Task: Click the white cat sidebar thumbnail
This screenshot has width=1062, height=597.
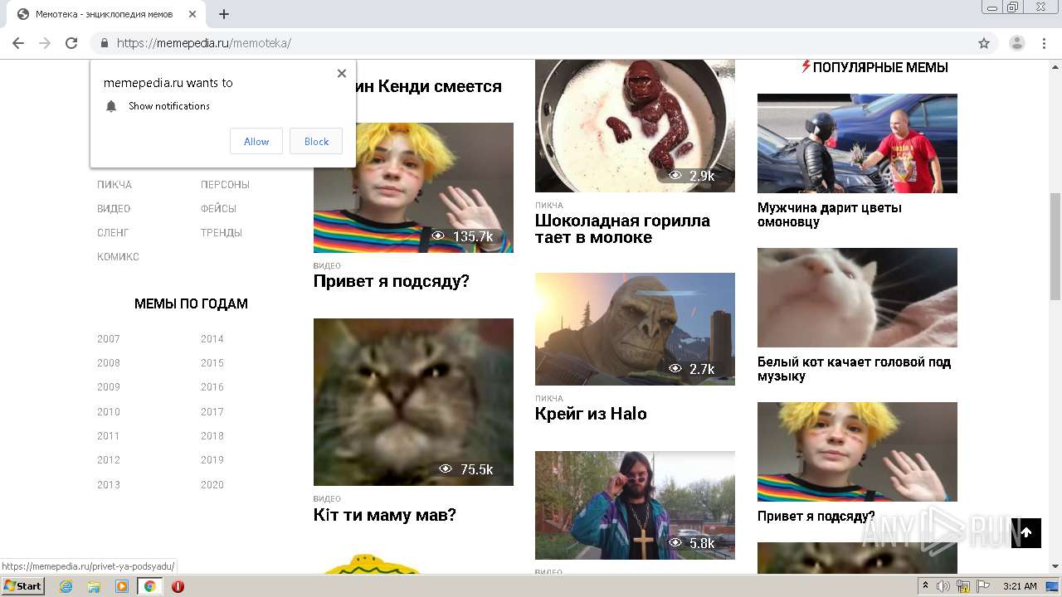Action: [857, 298]
